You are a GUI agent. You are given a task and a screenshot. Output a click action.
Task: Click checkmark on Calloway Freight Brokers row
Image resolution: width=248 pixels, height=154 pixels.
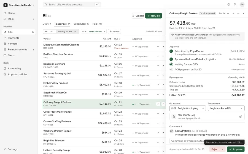tap(158, 104)
